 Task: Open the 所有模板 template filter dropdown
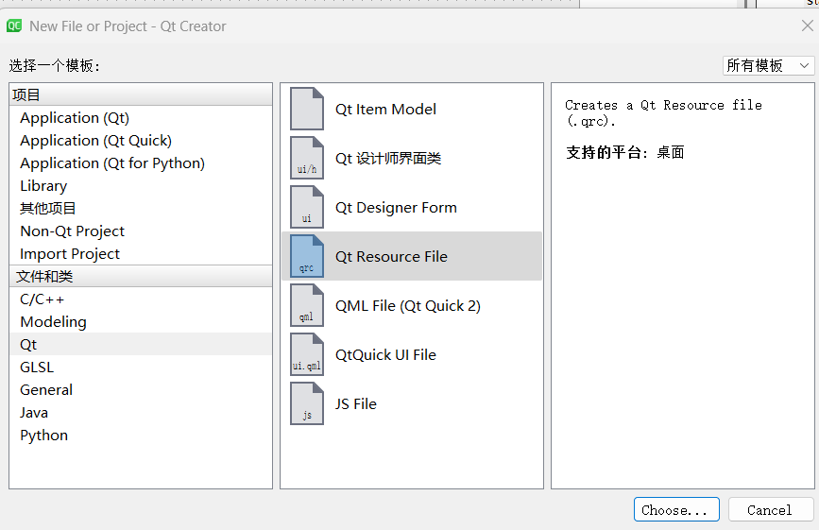click(x=768, y=66)
